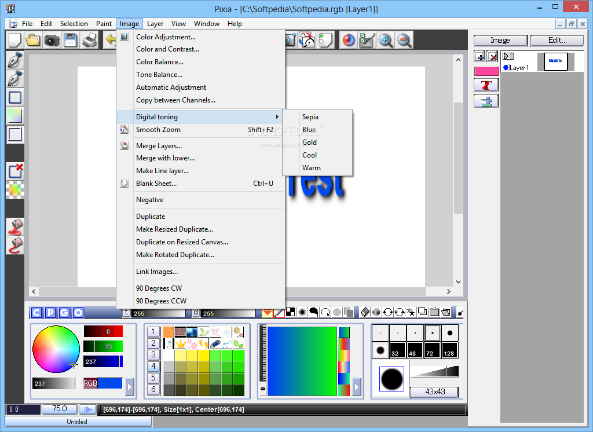
Task: Click the Untitled document tab
Action: click(78, 422)
